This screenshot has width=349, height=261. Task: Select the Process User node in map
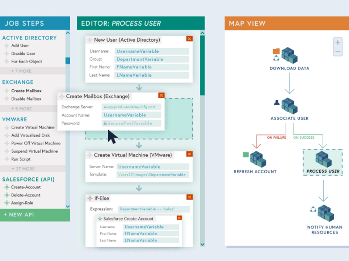pyautogui.click(x=323, y=162)
